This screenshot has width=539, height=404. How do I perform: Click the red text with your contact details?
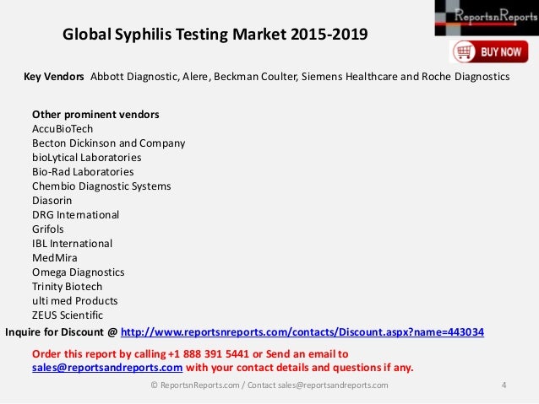(300, 367)
